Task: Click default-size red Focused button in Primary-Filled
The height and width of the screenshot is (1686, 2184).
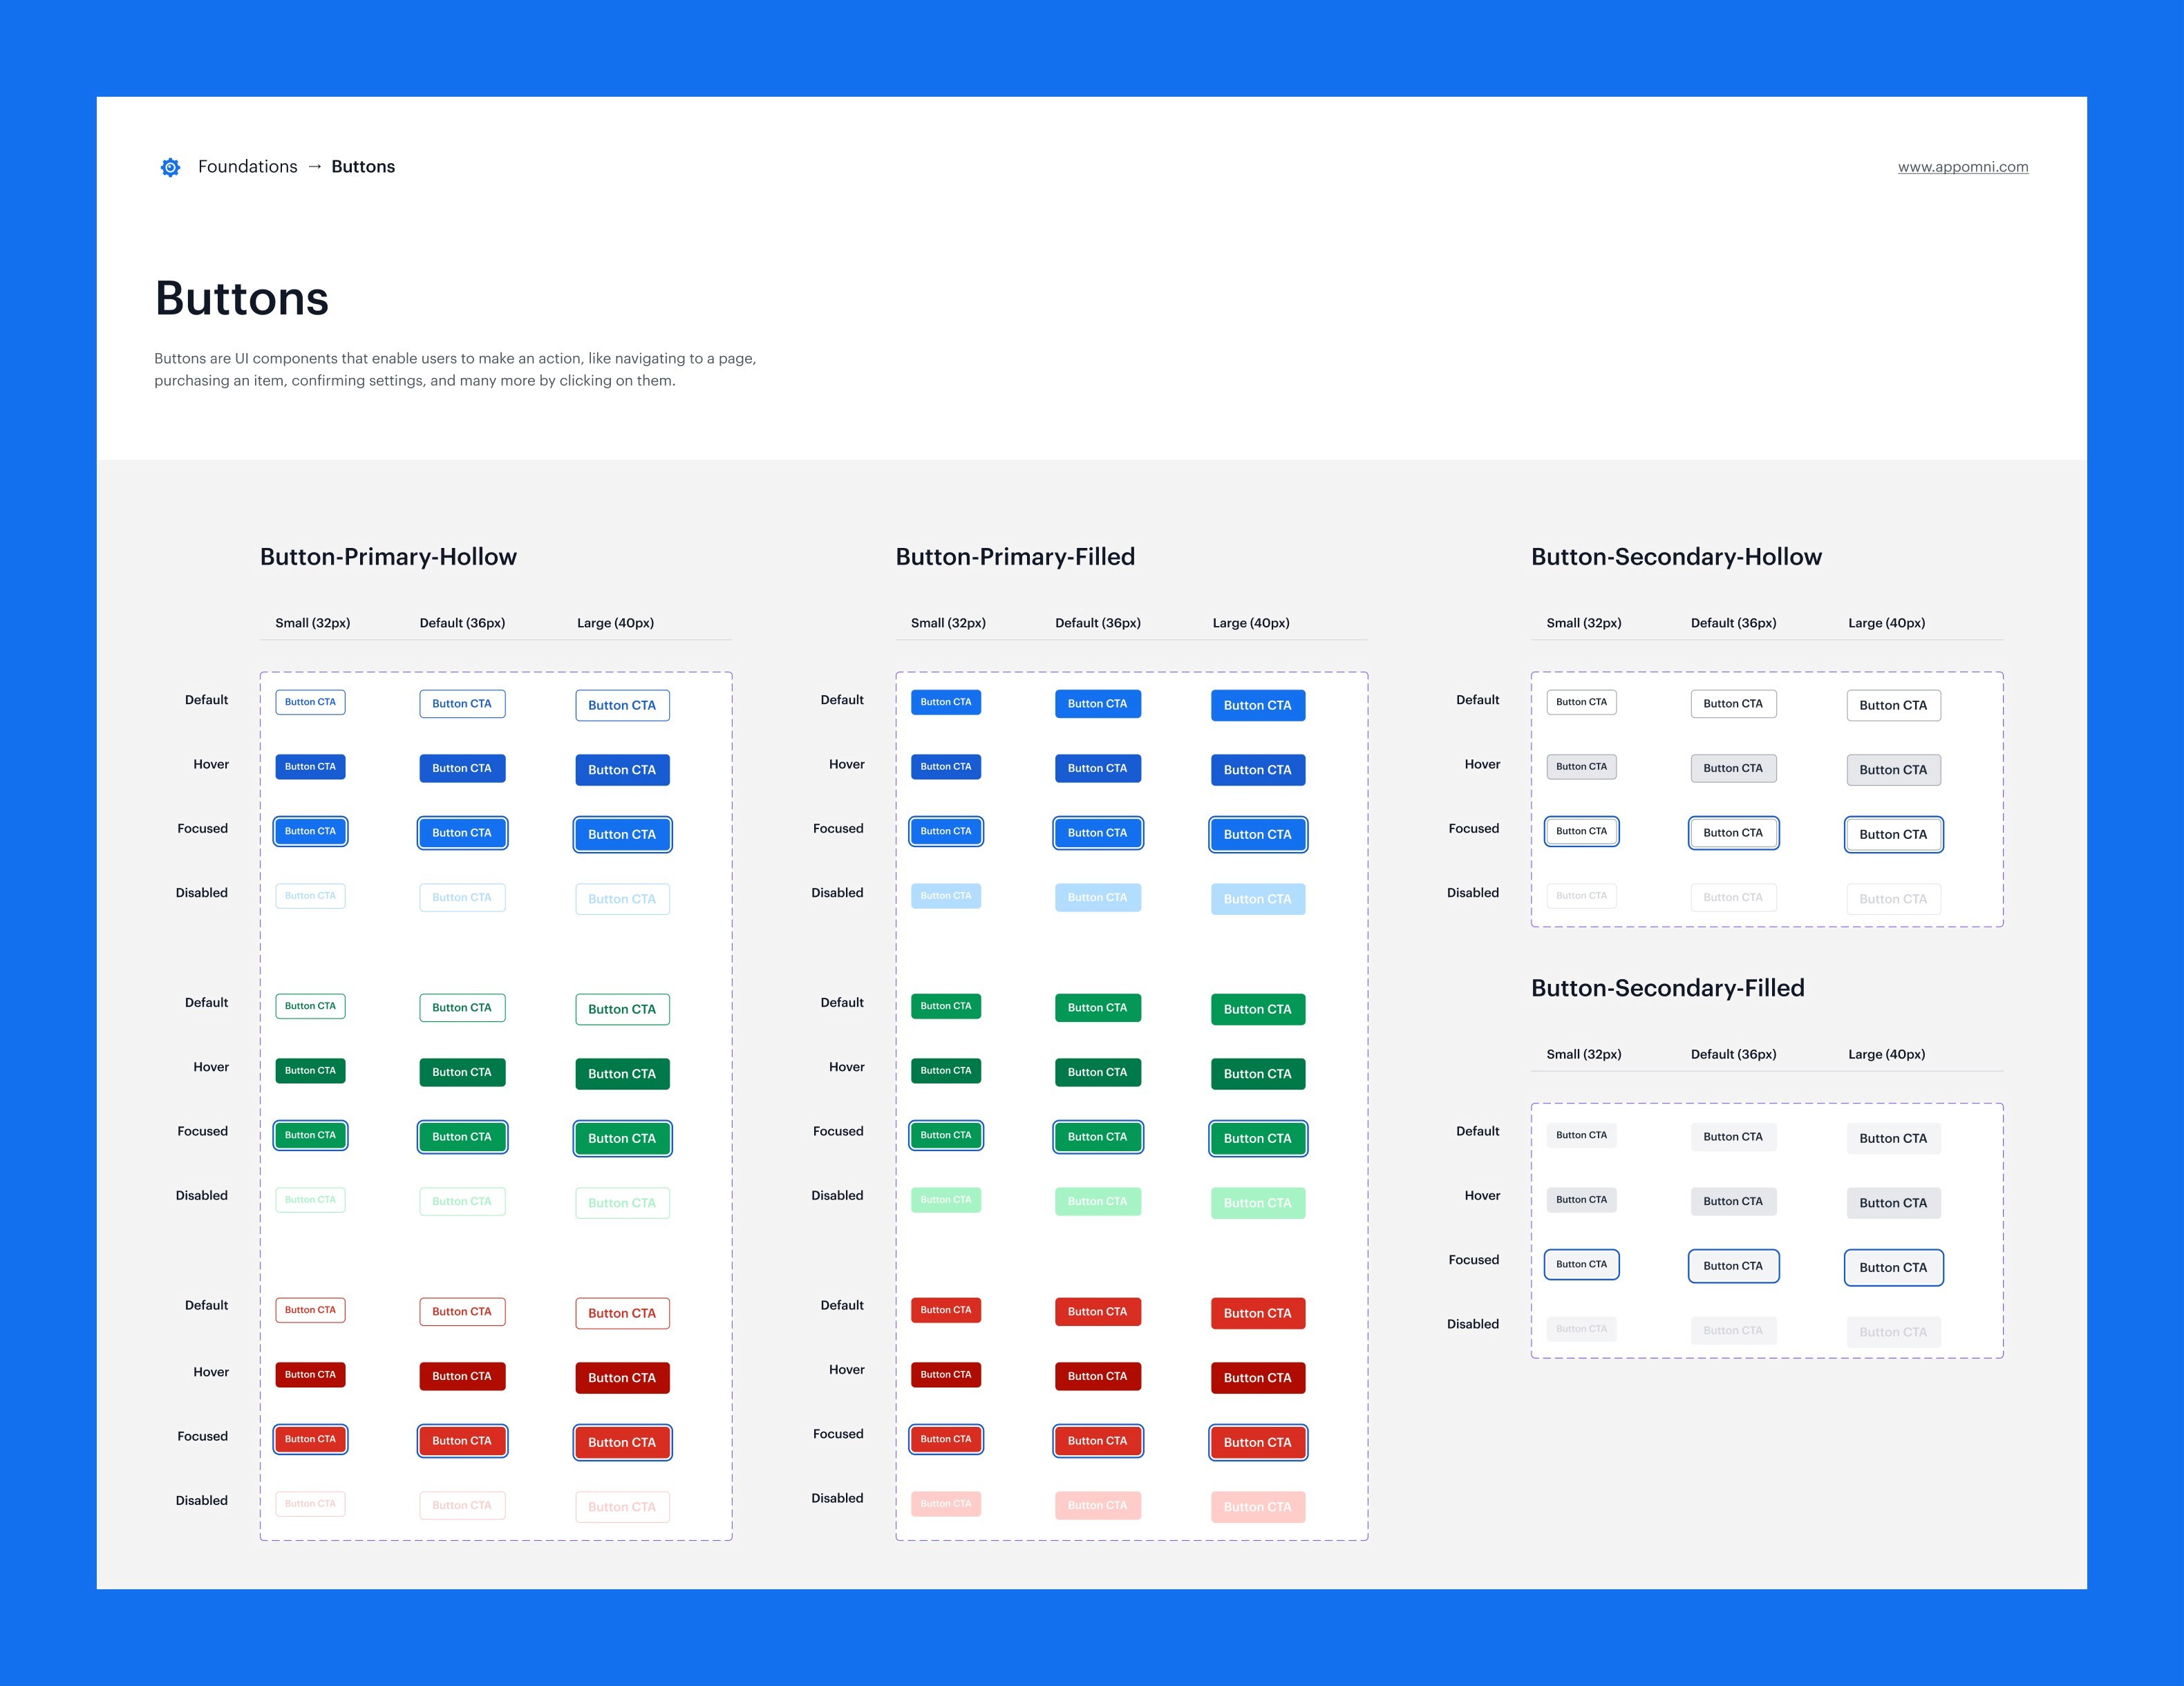Action: pyautogui.click(x=1097, y=1441)
